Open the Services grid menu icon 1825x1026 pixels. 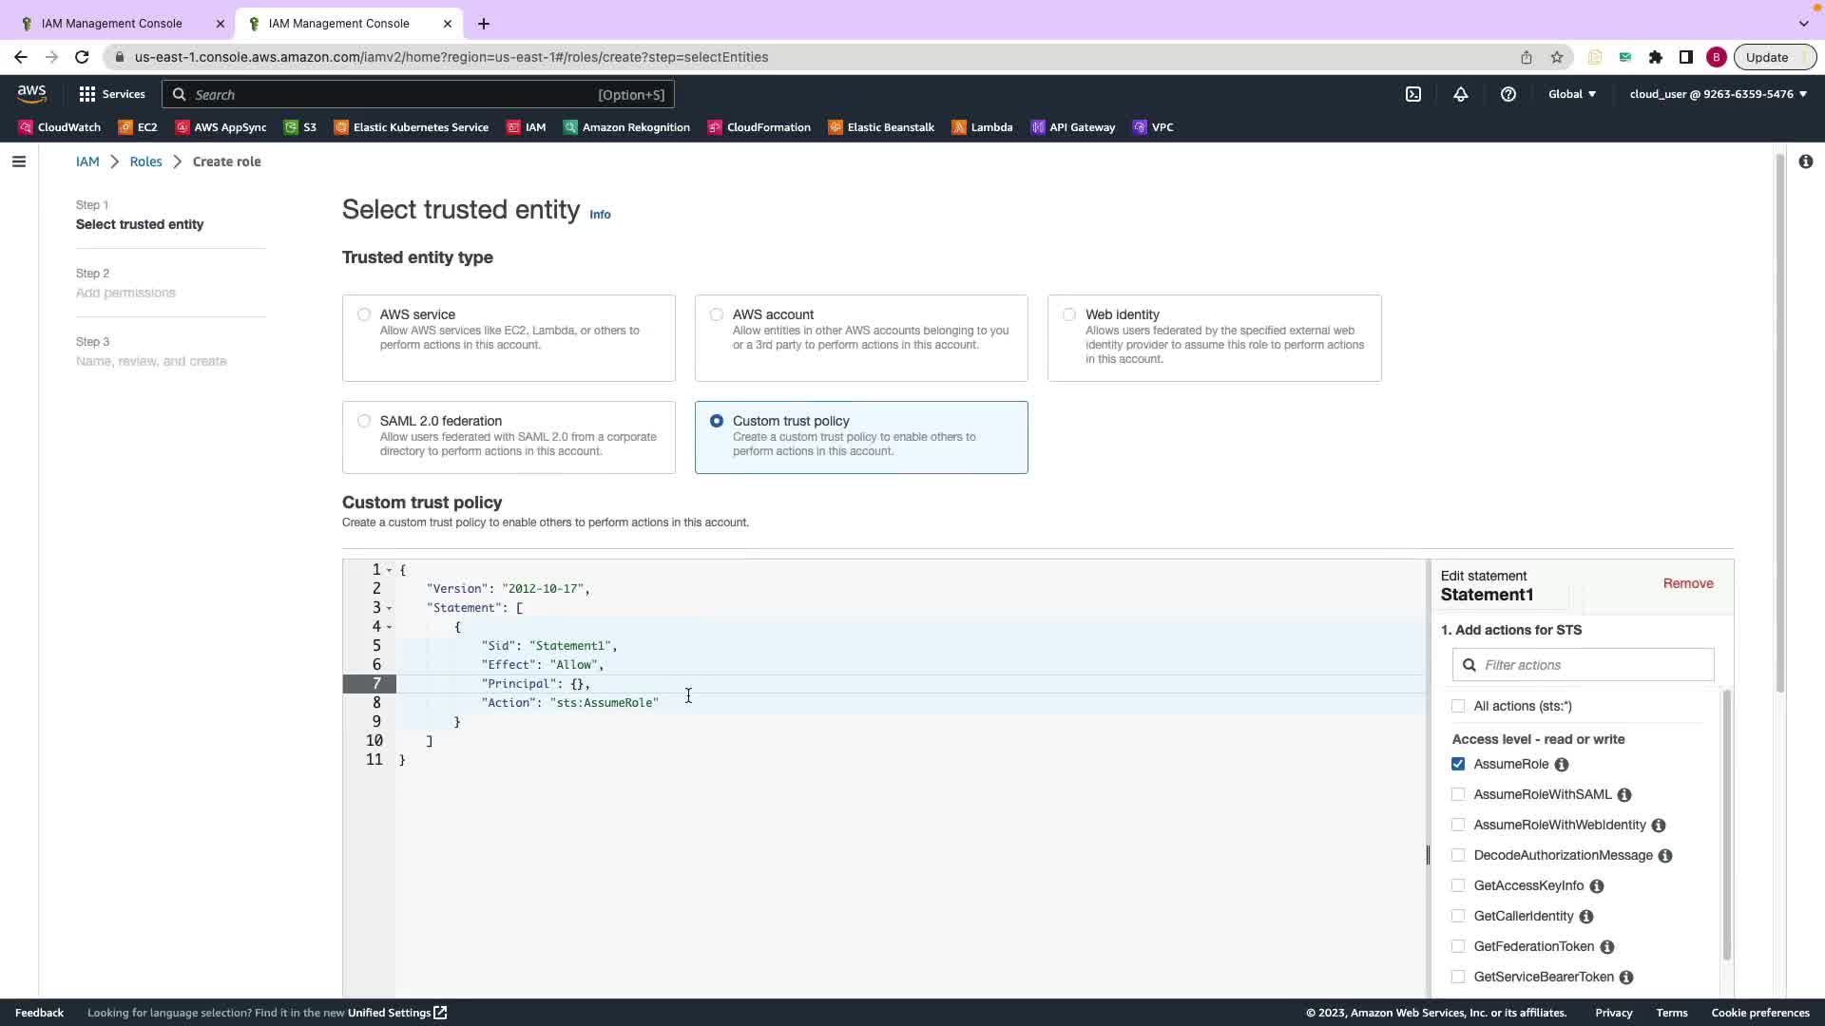point(87,94)
